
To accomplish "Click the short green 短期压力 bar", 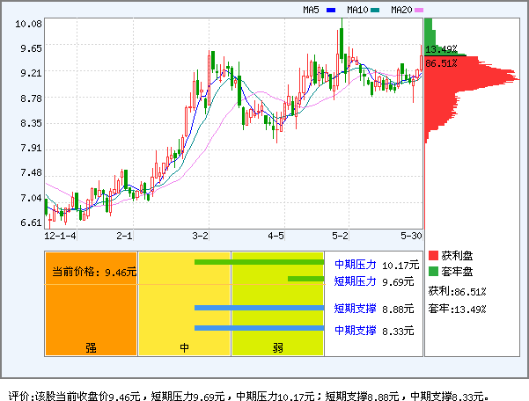I will 305,279.
